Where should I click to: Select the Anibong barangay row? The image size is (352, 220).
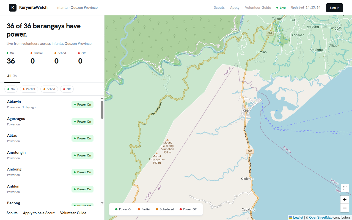click(x=50, y=172)
